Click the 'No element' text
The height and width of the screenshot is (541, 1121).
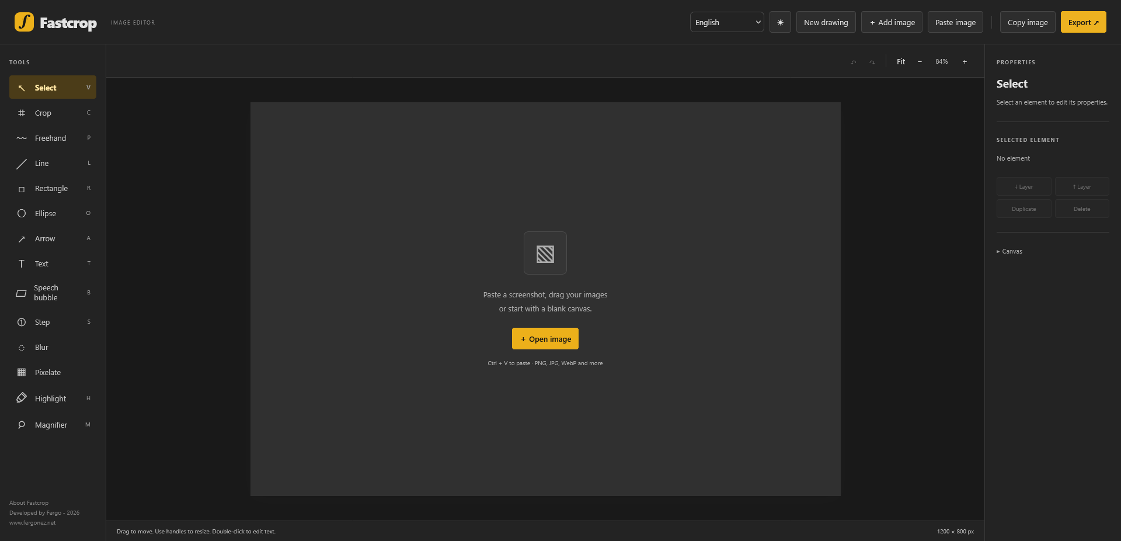click(x=1013, y=158)
